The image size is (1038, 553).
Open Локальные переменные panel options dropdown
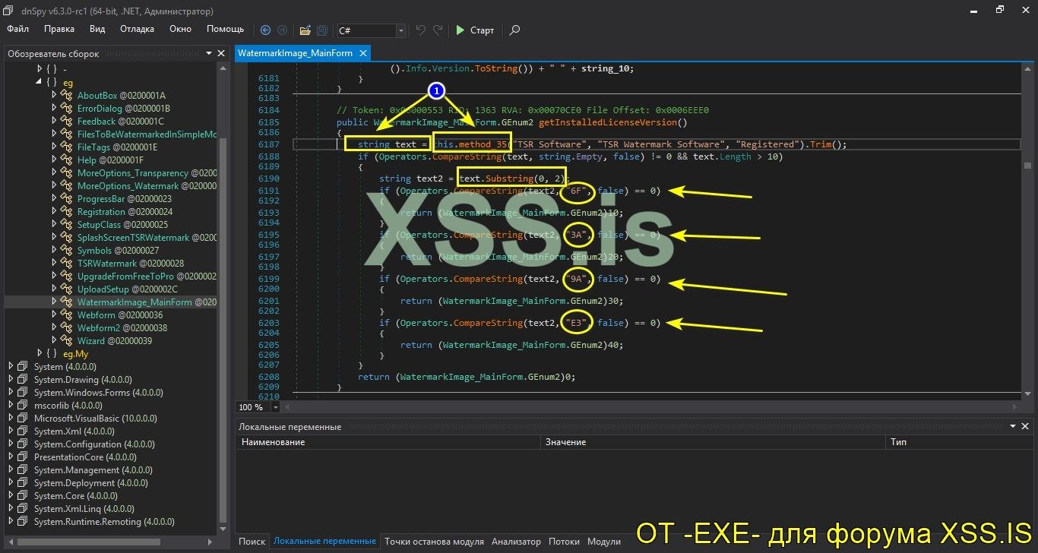[1014, 427]
